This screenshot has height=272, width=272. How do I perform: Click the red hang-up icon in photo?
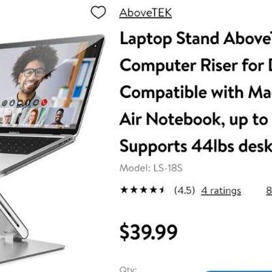44,103
